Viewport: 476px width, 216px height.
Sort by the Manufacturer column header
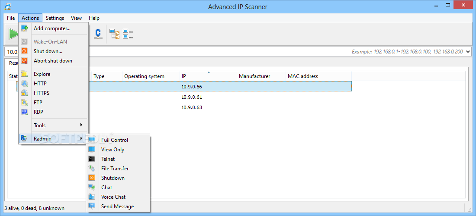pyautogui.click(x=261, y=76)
